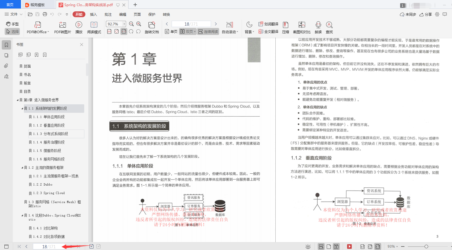Viewport: 452px width, 250px height.
Task: Go to 目录 bookmark
Action: coord(27,91)
